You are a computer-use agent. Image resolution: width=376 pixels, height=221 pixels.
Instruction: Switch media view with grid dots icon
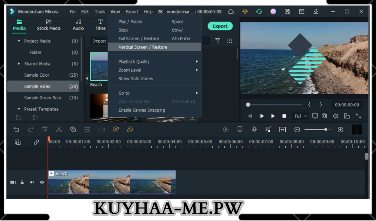(229, 41)
